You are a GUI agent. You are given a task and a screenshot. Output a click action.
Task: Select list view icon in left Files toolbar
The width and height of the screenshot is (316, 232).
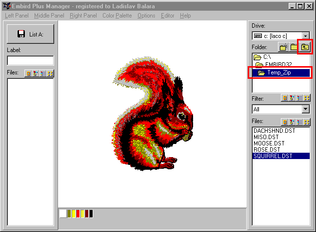click(43, 73)
